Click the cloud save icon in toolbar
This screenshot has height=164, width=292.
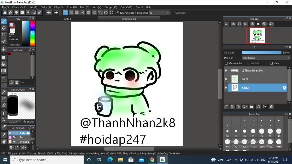(x=5, y=13)
